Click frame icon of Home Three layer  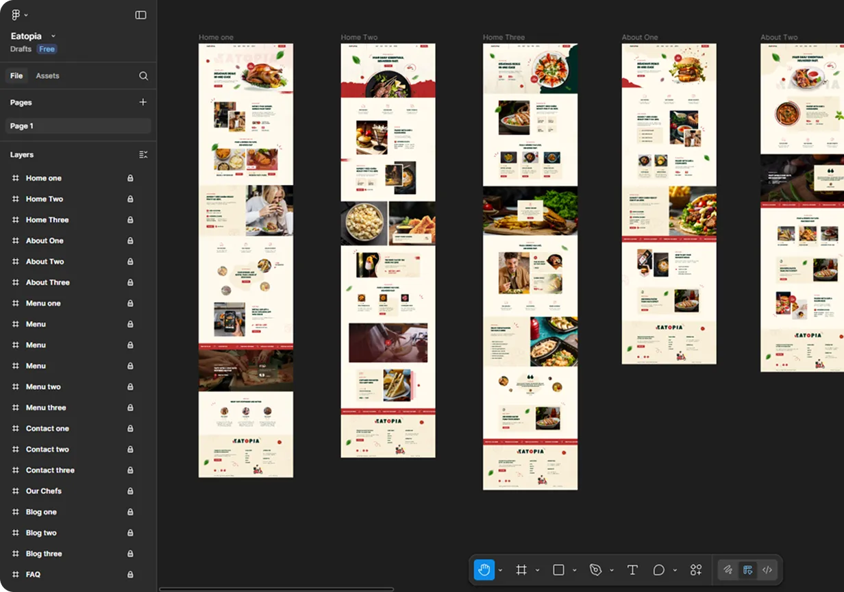(15, 220)
